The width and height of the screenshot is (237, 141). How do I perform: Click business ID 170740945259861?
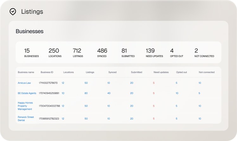tap(49, 93)
